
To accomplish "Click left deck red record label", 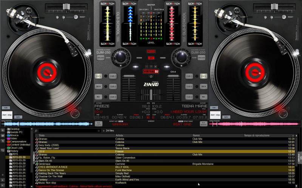I will 47,73.
